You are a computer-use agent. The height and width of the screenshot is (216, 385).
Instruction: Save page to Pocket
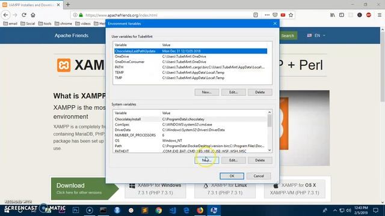click(275, 15)
